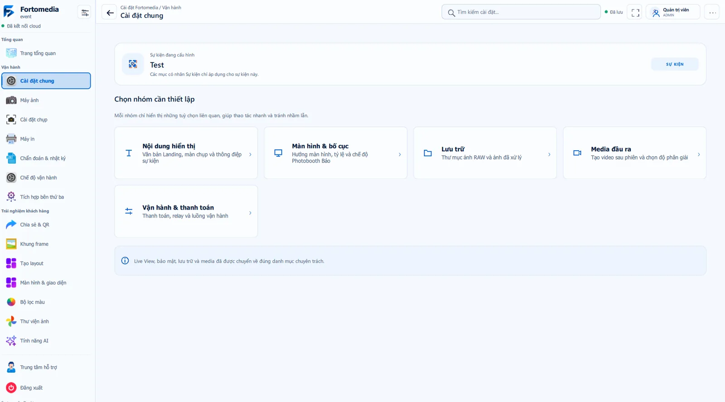Screen dimensions: 725x402
Task: Click the Tìm kiếm cài đặt search field
Action: click(x=521, y=12)
